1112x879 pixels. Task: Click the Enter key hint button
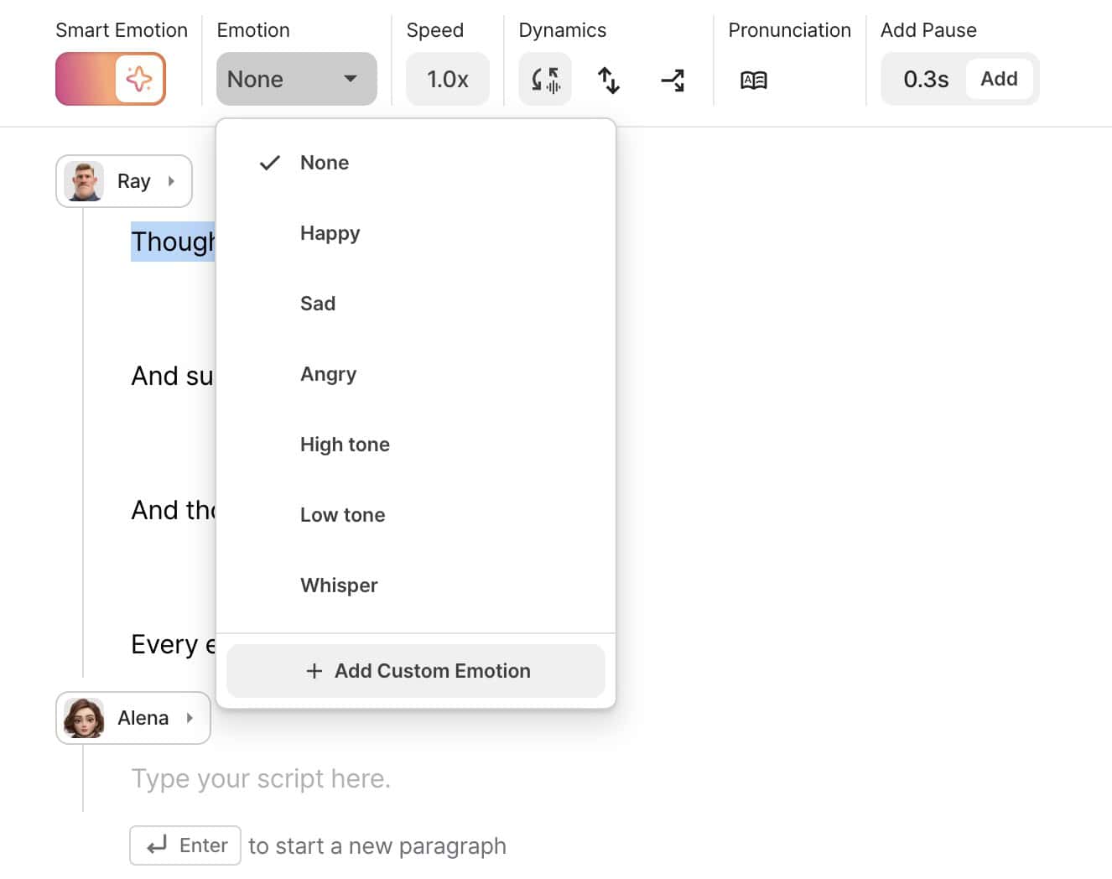coord(185,845)
